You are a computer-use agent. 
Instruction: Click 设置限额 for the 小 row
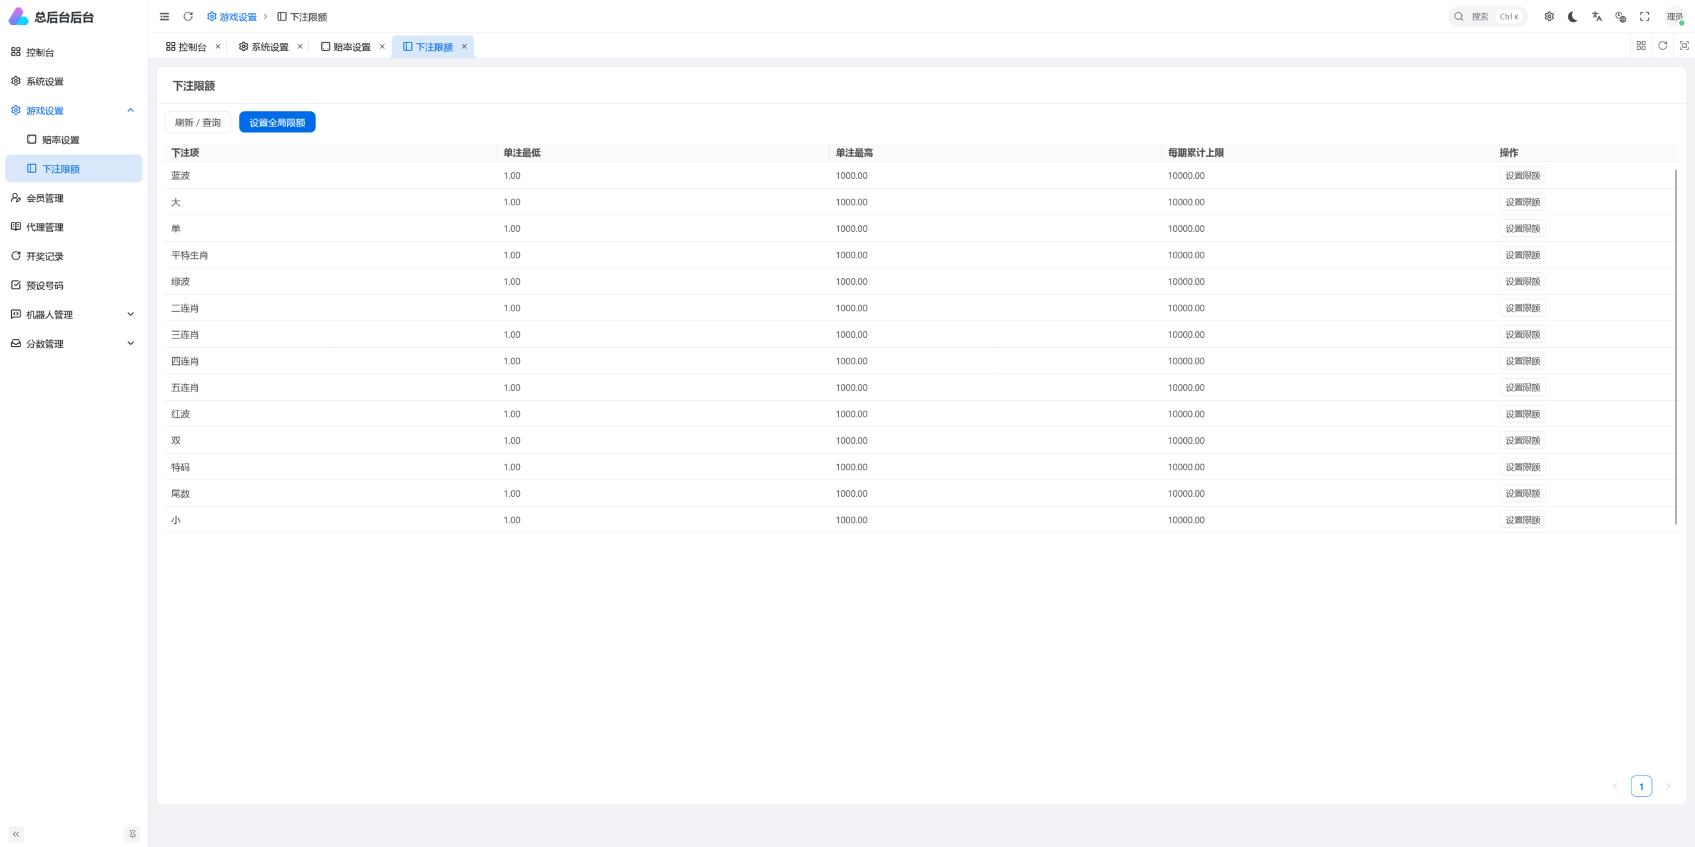tap(1523, 520)
